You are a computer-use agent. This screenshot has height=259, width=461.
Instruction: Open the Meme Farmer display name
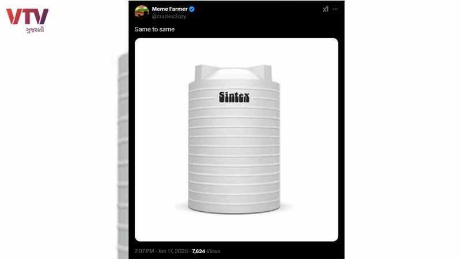click(169, 9)
